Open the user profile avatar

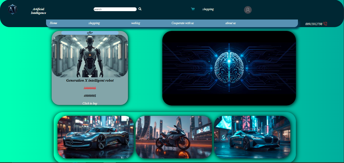click(248, 10)
